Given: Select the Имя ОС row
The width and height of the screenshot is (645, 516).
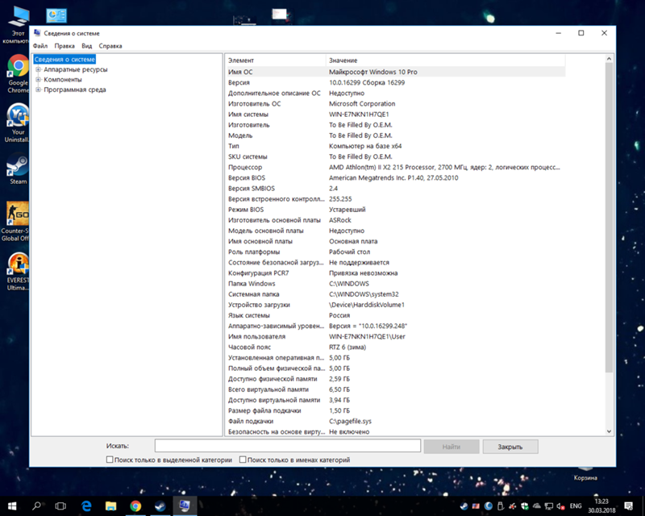Looking at the screenshot, I should point(395,72).
